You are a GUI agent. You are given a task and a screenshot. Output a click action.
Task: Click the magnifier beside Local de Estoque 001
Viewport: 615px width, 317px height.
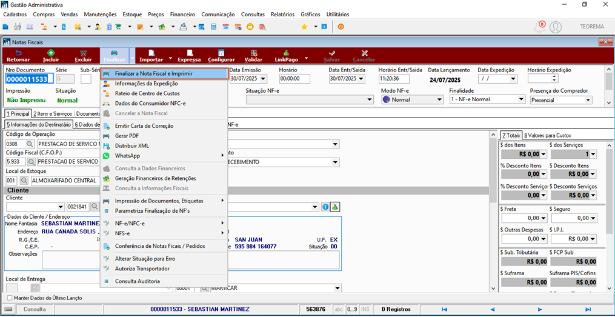pyautogui.click(x=24, y=181)
